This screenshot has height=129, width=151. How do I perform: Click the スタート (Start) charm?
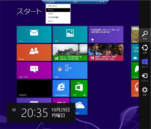(x=145, y=63)
